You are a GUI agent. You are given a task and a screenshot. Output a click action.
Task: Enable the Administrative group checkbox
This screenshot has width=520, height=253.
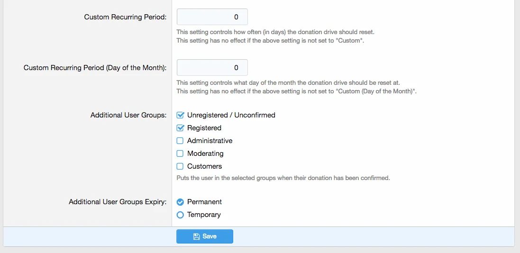[180, 141]
